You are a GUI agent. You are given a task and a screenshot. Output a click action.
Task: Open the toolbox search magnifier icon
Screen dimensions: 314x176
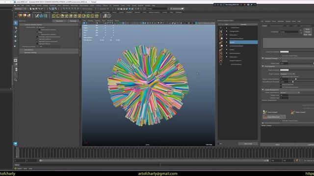point(15,80)
